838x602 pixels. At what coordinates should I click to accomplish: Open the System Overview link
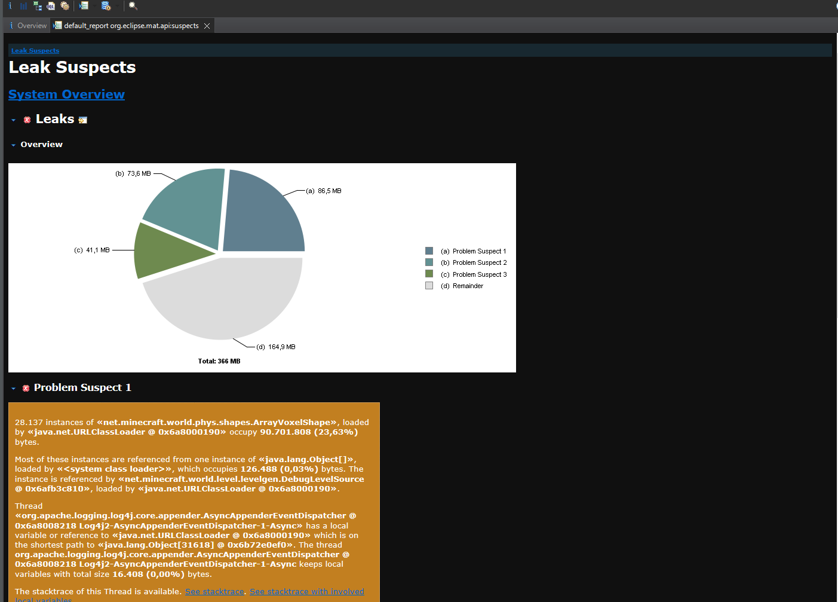pos(66,94)
